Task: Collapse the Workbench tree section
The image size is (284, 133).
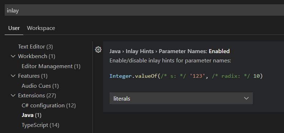Action: 13,56
